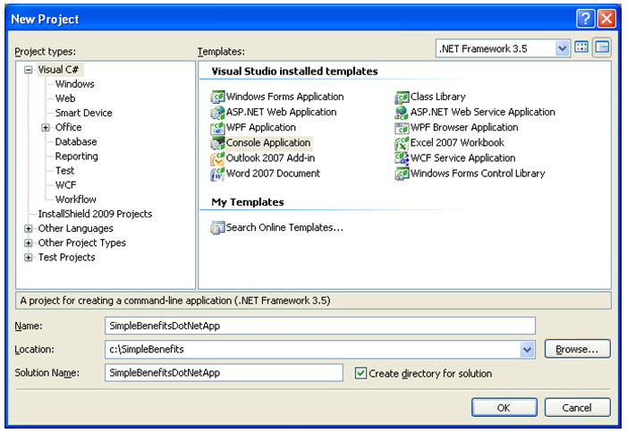
Task: Click the WPF Application template icon
Action: (x=217, y=128)
